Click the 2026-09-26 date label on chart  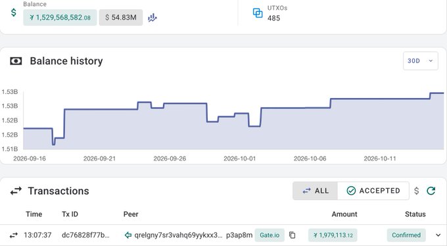point(170,159)
